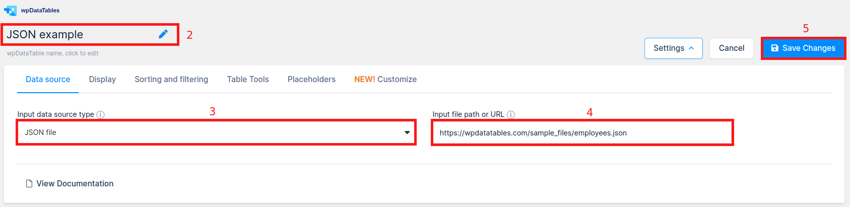The height and width of the screenshot is (207, 850).
Task: Click the floppy disk icon on Save Changes
Action: [x=775, y=48]
